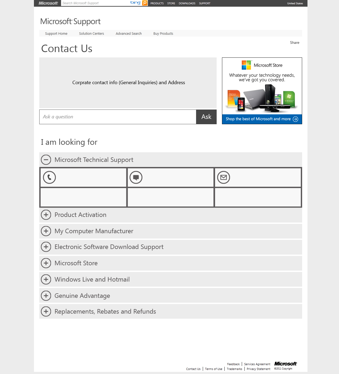Expand the My Computer Manufacturer section
The width and height of the screenshot is (339, 374).
coord(46,231)
